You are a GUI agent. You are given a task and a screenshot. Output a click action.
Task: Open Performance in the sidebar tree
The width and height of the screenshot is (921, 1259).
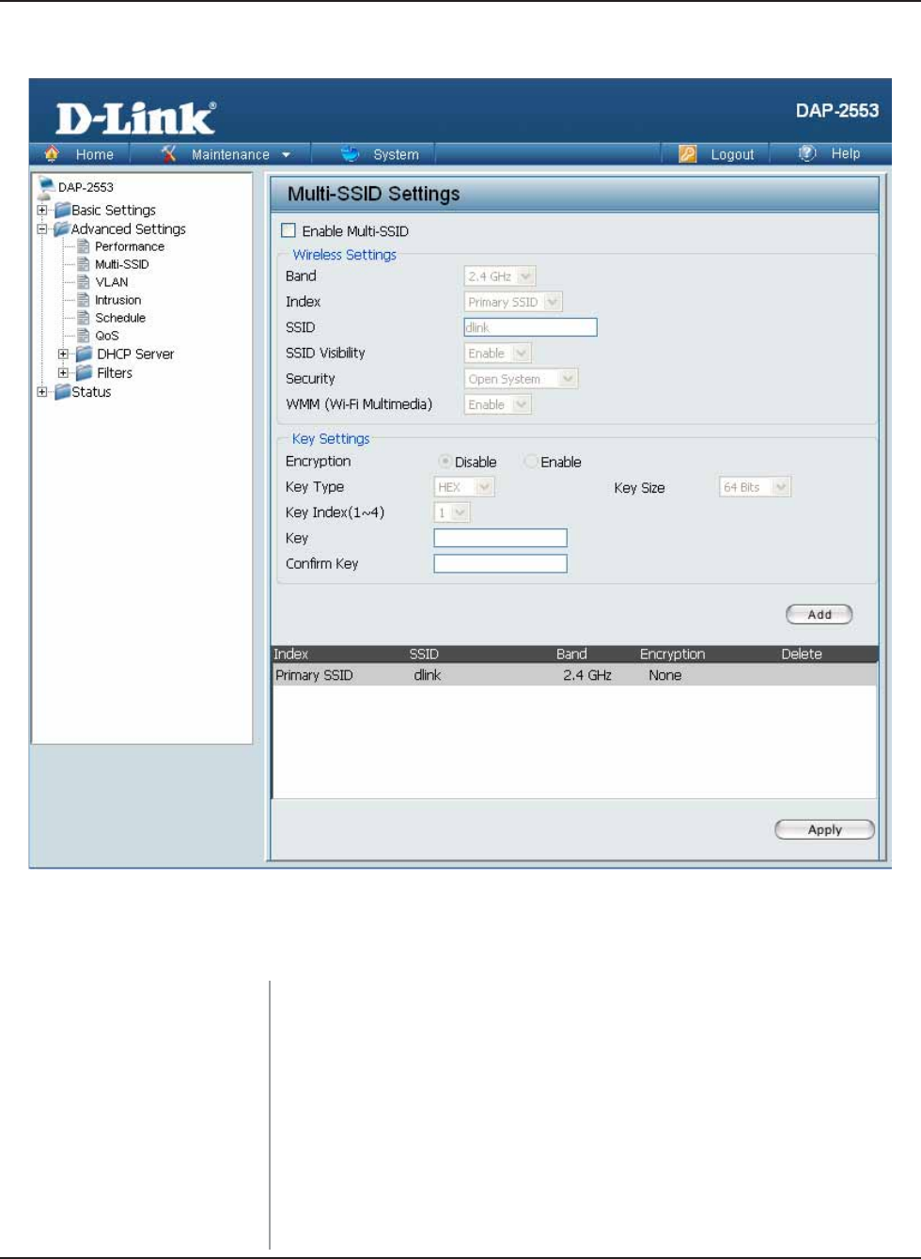(x=130, y=246)
